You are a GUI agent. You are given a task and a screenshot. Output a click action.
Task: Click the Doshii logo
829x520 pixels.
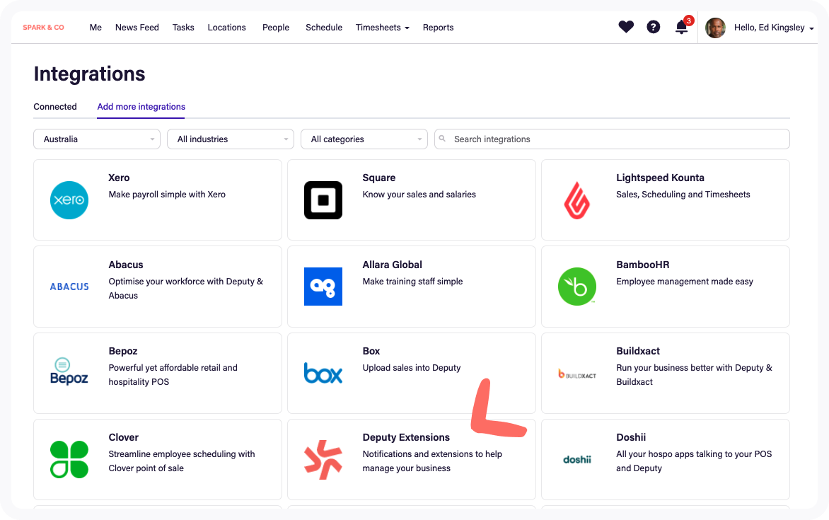click(576, 460)
